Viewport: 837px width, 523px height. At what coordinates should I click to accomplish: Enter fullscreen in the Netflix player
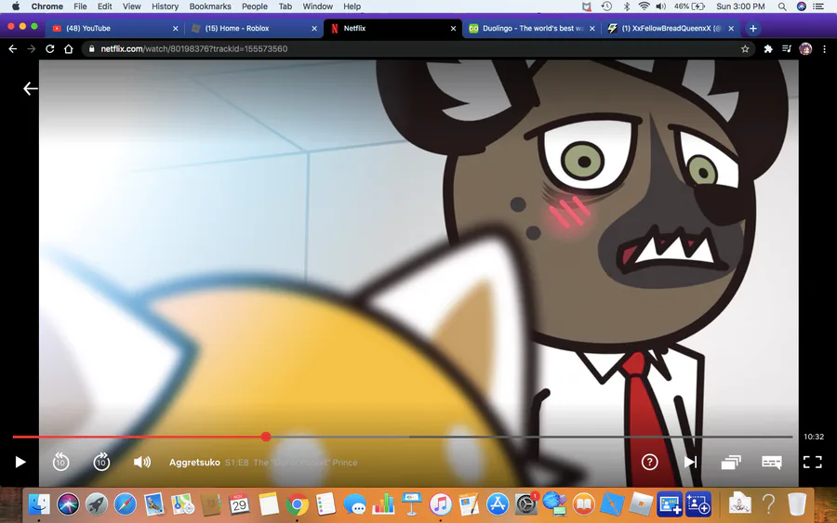[813, 462]
